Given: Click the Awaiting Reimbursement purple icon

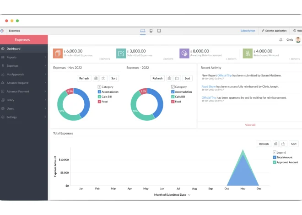Looking at the screenshot, I should pyautogui.click(x=184, y=54).
